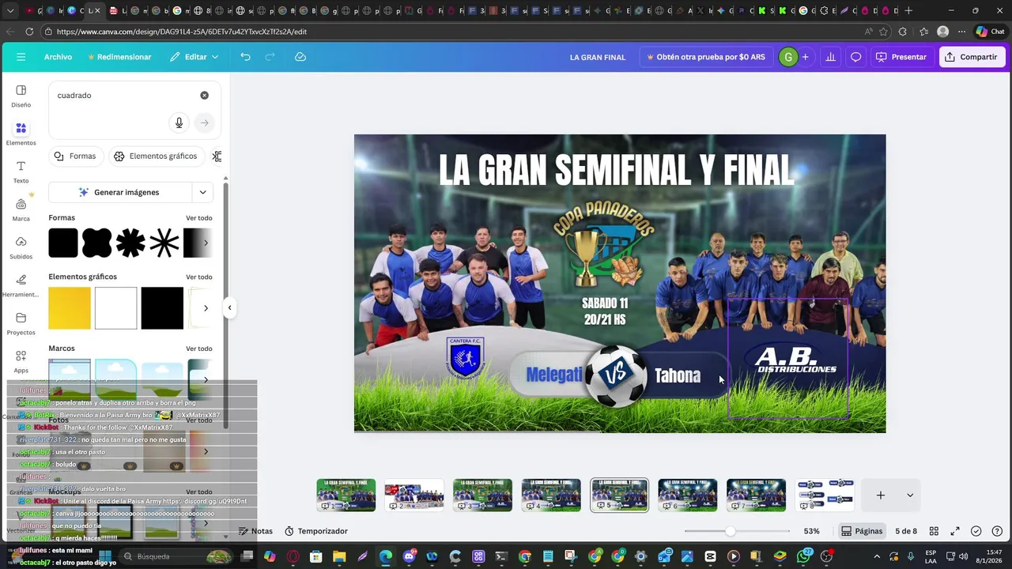This screenshot has width=1012, height=569.
Task: Expand the Editar dropdown
Action: click(194, 57)
